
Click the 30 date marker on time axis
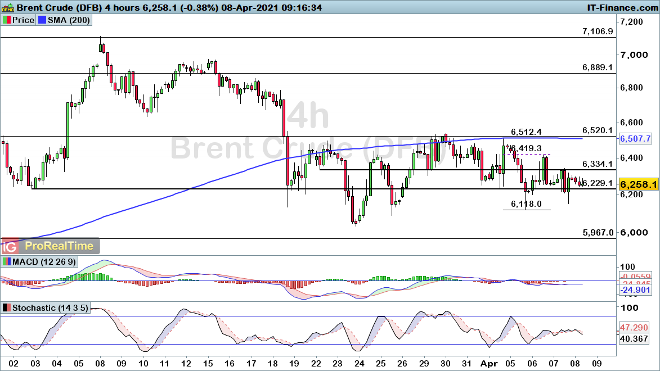pos(445,364)
